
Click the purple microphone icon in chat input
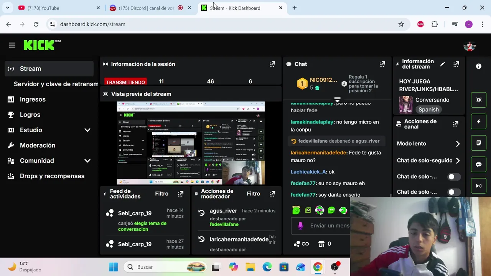pos(300,226)
